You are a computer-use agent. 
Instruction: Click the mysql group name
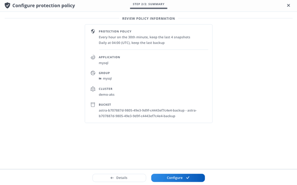click(107, 78)
